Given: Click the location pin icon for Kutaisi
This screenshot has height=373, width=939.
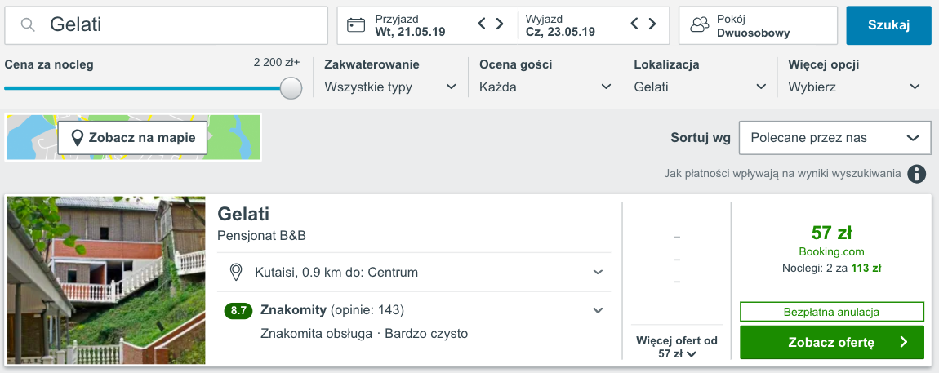Looking at the screenshot, I should pos(236,273).
